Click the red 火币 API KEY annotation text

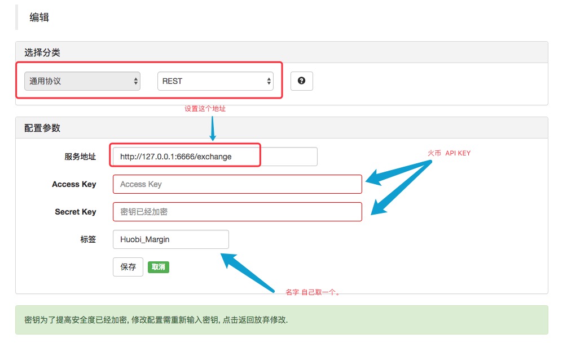pos(449,153)
